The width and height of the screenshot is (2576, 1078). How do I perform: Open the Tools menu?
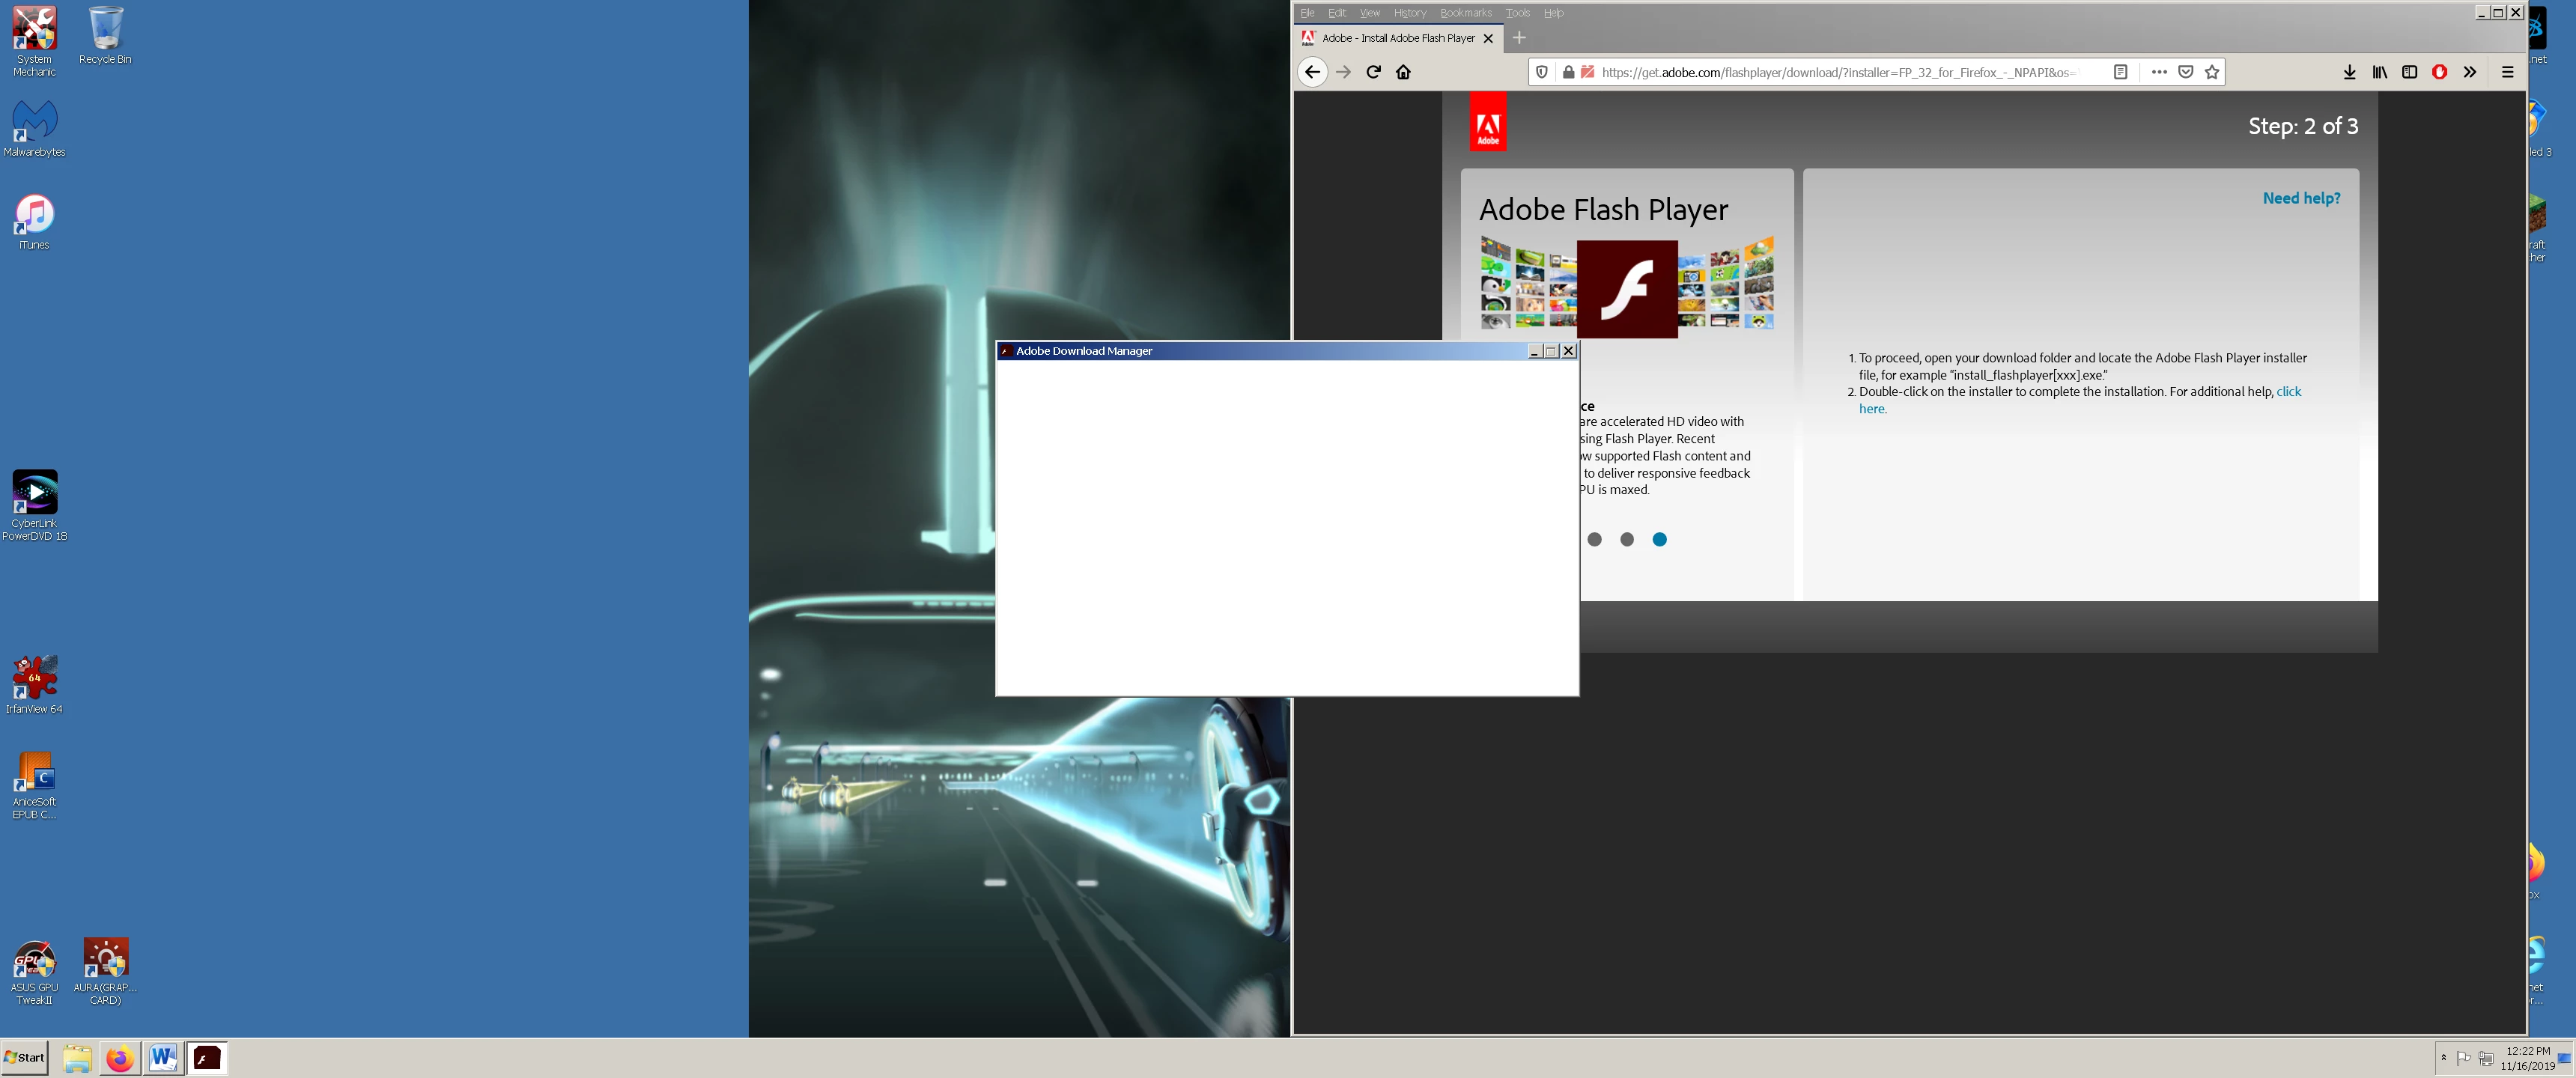(x=1517, y=13)
